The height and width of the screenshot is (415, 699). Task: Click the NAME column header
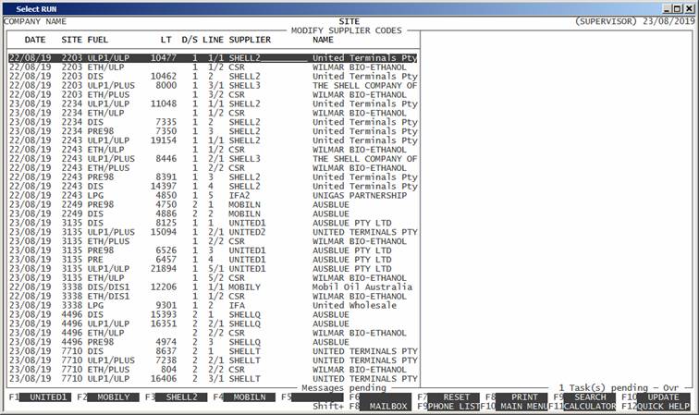tap(323, 40)
